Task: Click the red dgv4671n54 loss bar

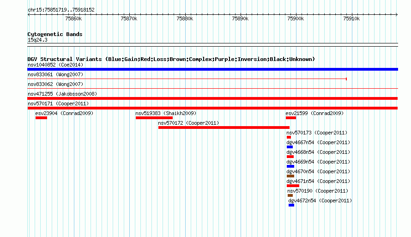Action: 293,186
